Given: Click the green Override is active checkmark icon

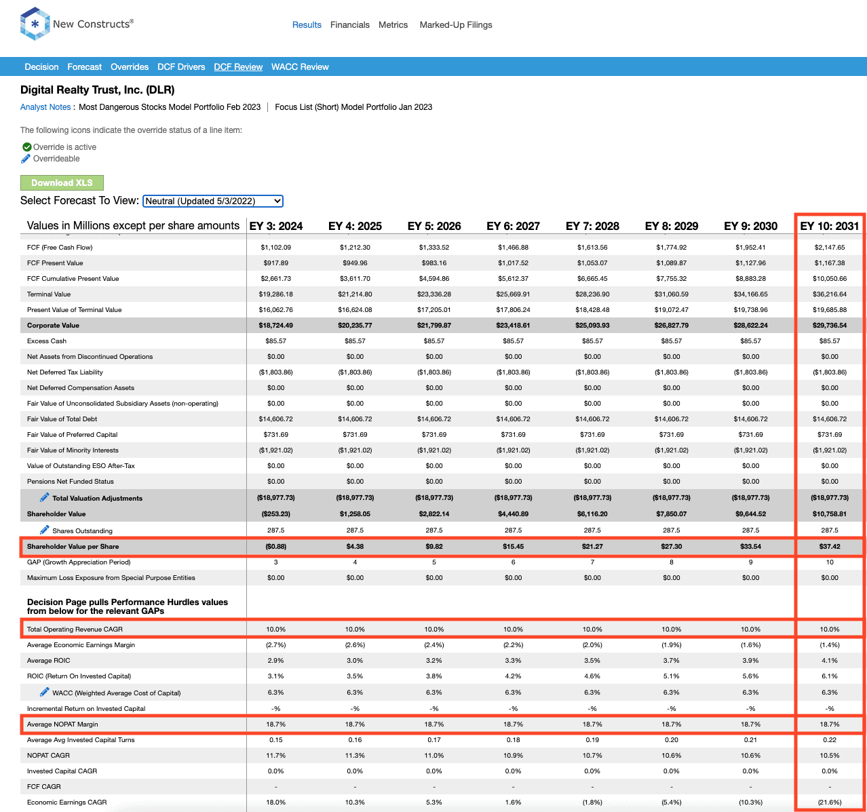Looking at the screenshot, I should point(26,147).
